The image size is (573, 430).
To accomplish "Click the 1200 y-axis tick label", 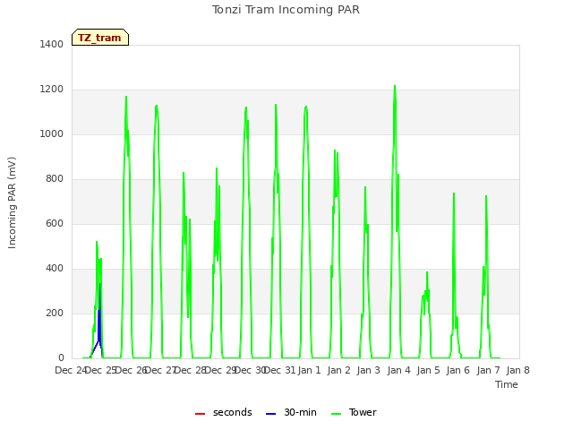I will (52, 90).
